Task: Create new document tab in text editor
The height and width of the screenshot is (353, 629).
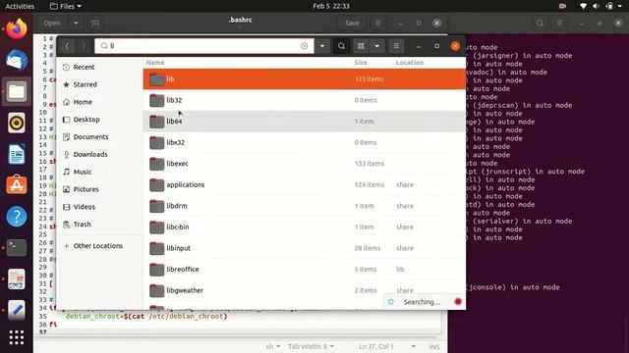Action: pyautogui.click(x=95, y=24)
